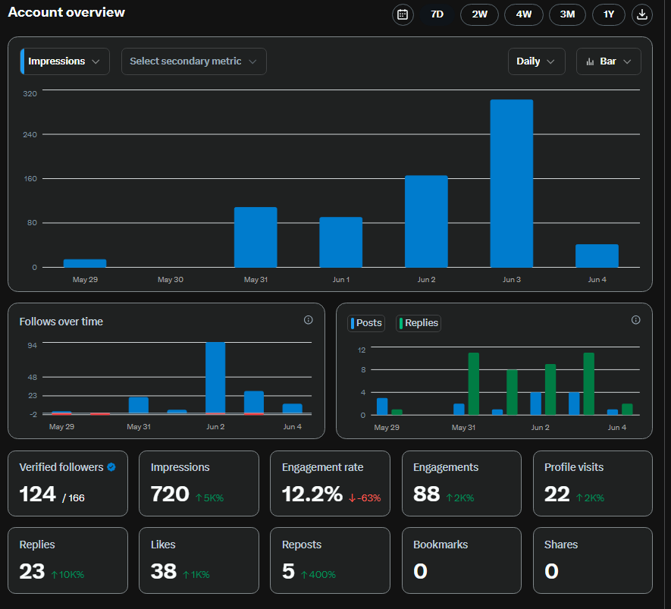Click the '/ 166' followers total
The height and width of the screenshot is (609, 671).
tap(74, 498)
